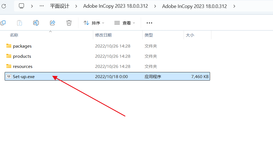Sort by the 名称 column header
The height and width of the screenshot is (143, 273).
(14, 35)
